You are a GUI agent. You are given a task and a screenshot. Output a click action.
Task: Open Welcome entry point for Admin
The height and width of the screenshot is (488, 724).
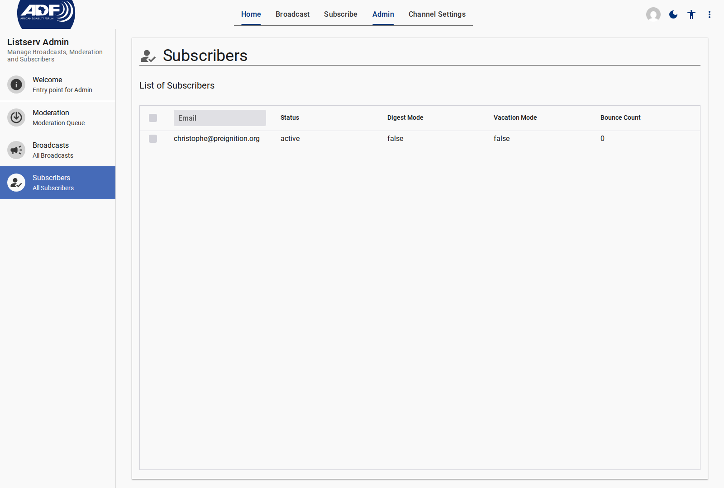pyautogui.click(x=58, y=84)
